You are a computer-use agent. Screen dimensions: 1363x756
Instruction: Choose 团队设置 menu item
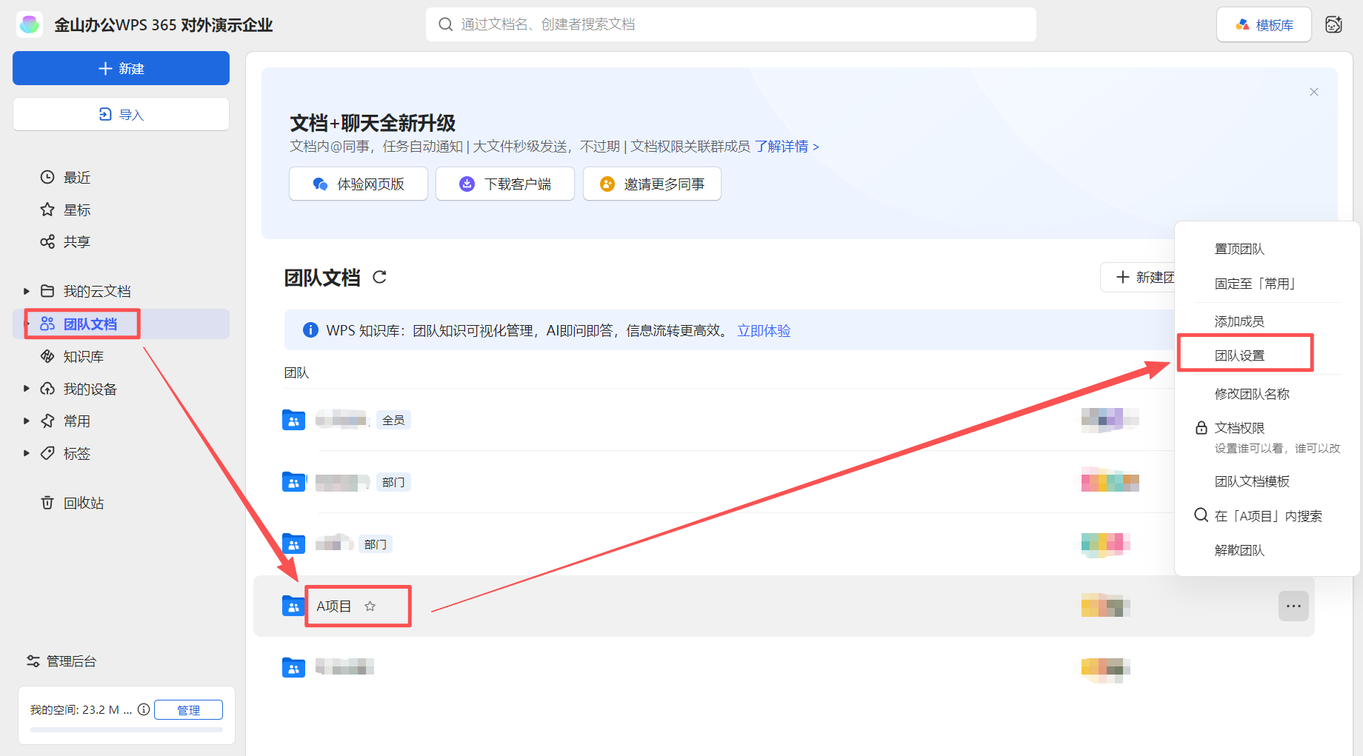coord(1267,355)
